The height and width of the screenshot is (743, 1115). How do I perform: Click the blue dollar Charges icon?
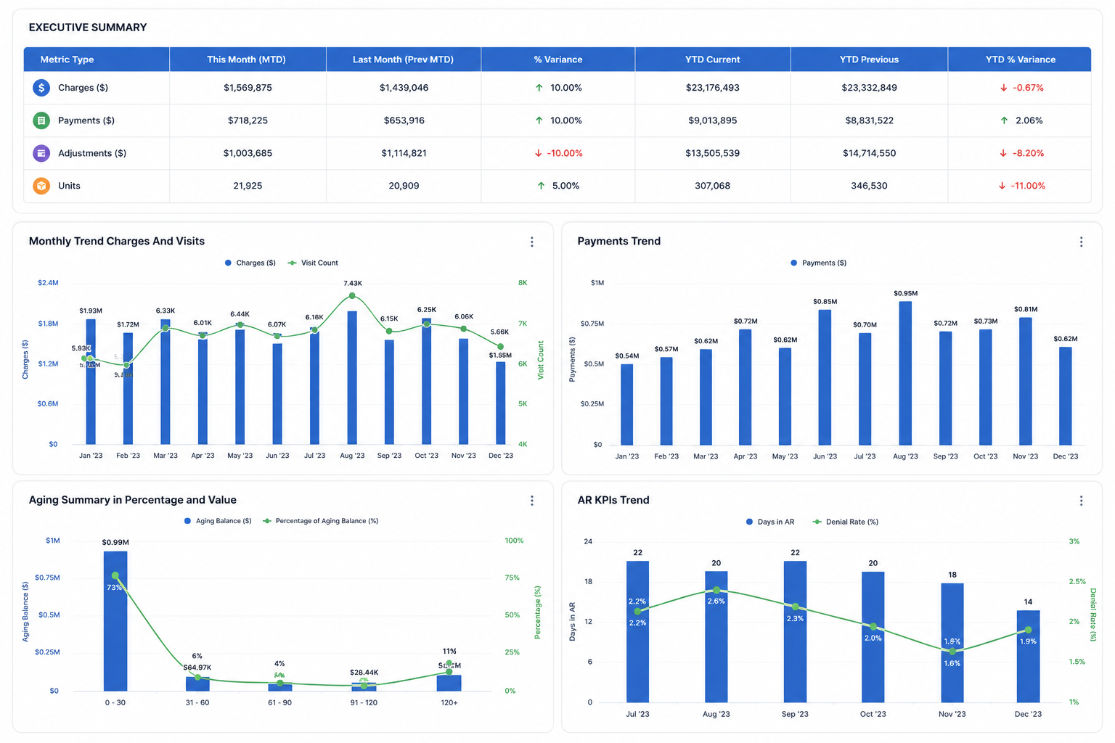[x=41, y=88]
